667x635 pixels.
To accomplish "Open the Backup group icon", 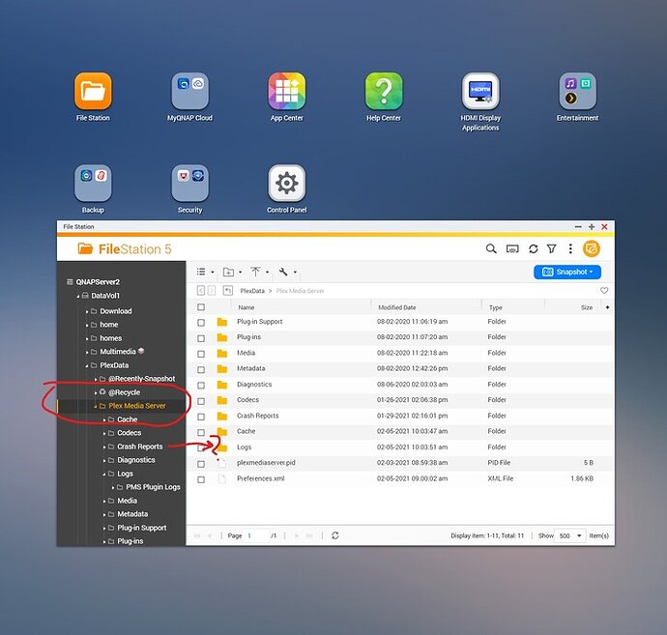I will click(93, 183).
